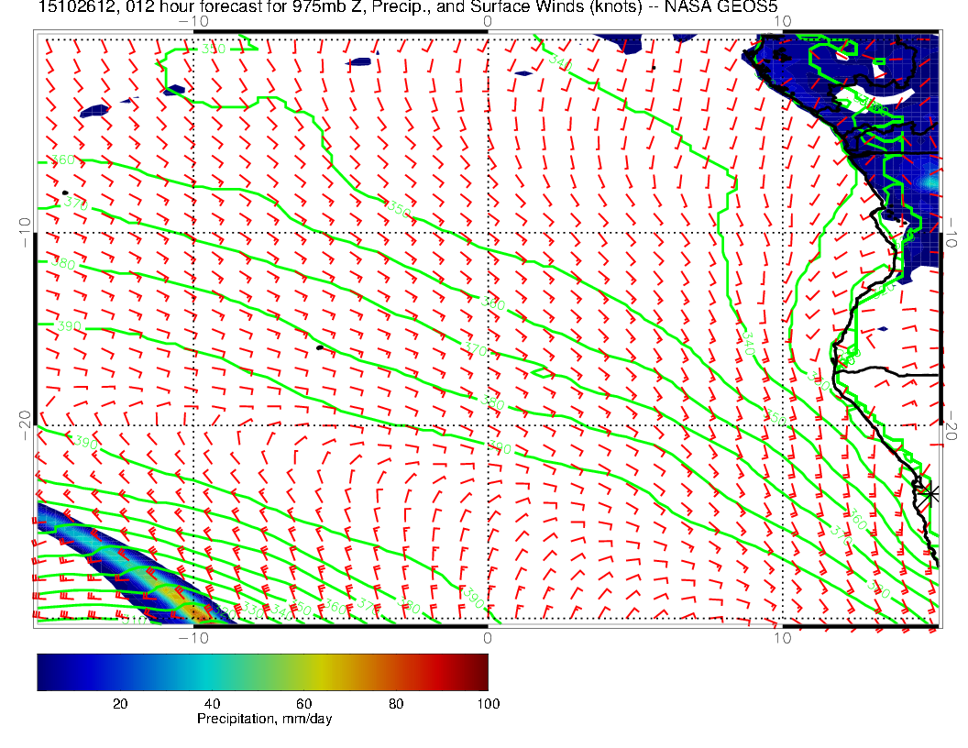Select the 'Precipitation, mm/day' colorbar caption
The image size is (968, 748).
(264, 720)
